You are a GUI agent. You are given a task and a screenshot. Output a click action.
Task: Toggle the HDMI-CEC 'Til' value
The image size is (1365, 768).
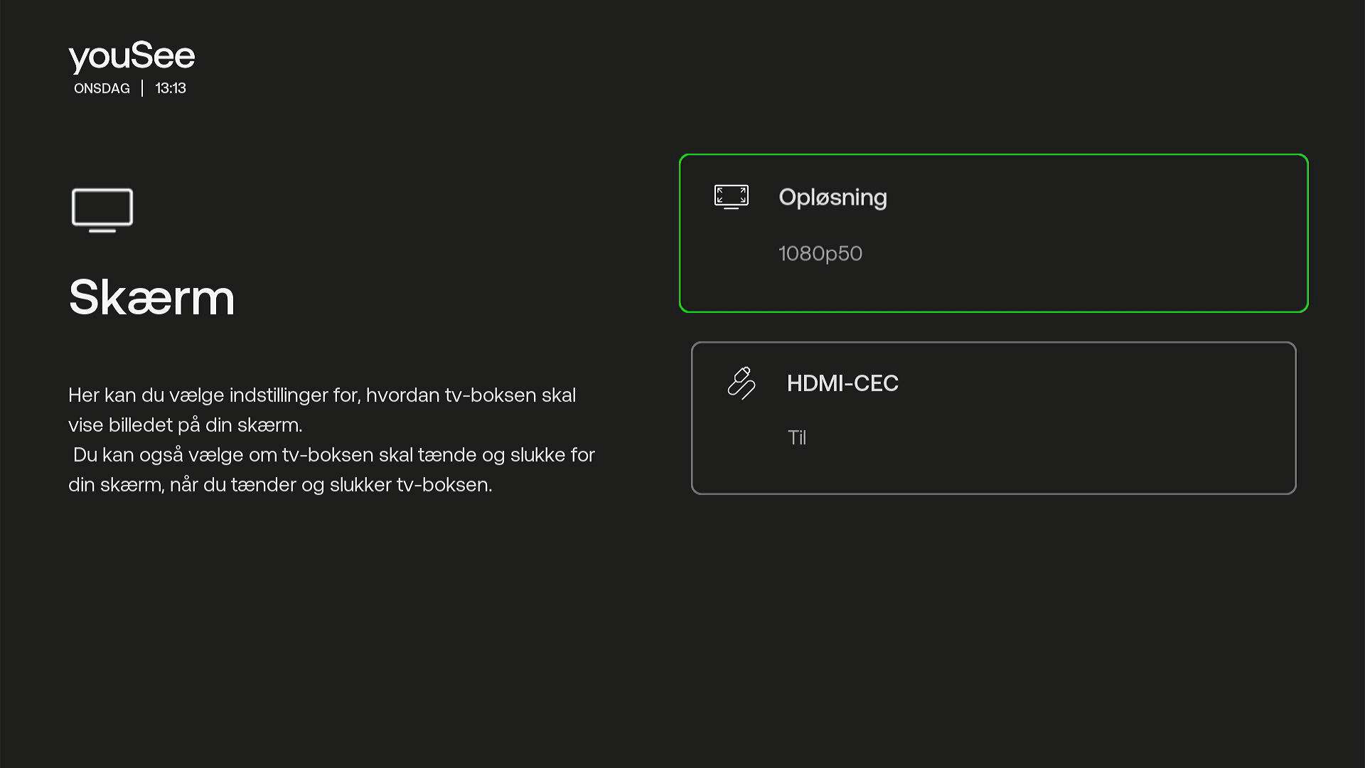pos(796,438)
